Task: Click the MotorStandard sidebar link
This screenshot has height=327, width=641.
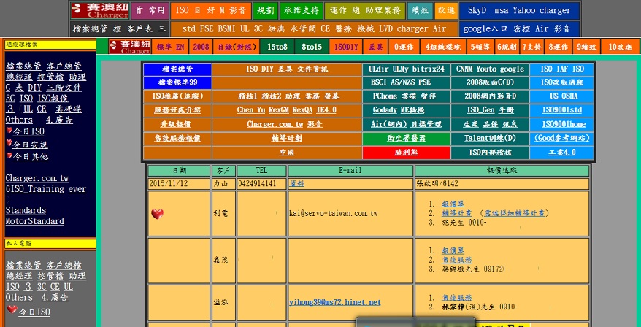Action: tap(35, 221)
